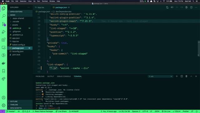
Task: Open the terminal selector dropdown
Action: click(160, 76)
